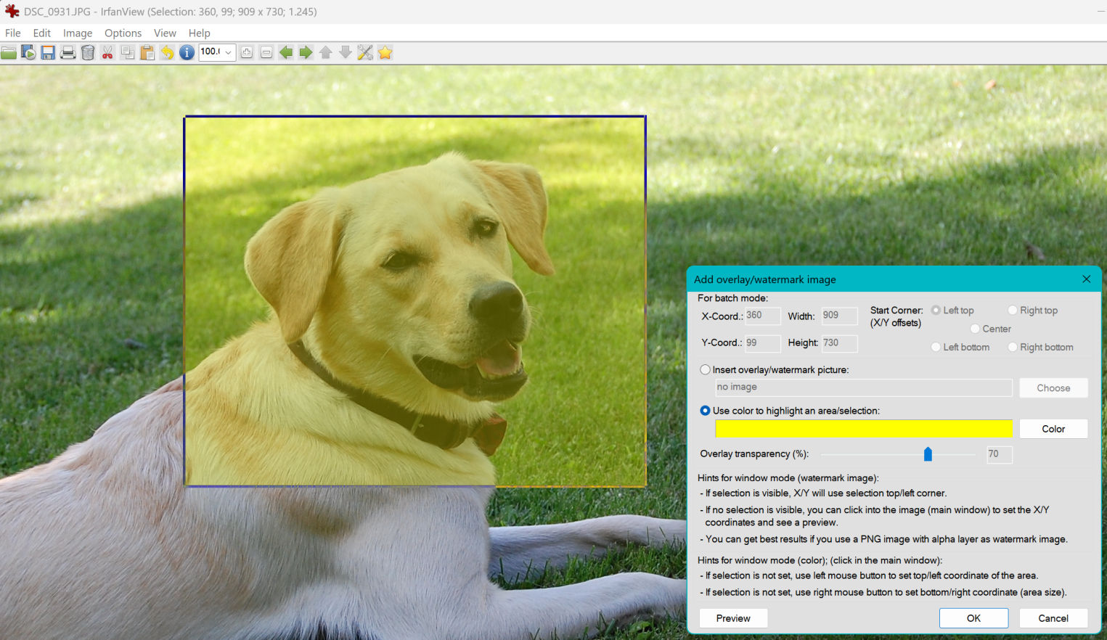Click the Print icon in toolbar
This screenshot has height=640, width=1107.
pyautogui.click(x=68, y=52)
